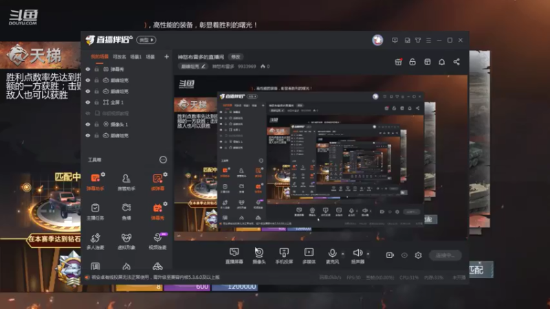Click the layout panel icon beside the bell
This screenshot has height=309, width=550.
427,62
